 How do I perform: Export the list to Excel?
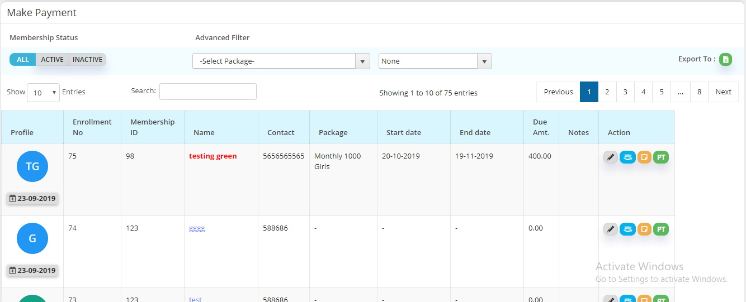point(725,59)
